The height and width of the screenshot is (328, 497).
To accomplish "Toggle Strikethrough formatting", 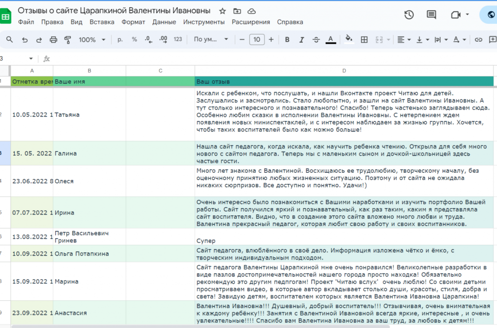I will click(316, 40).
